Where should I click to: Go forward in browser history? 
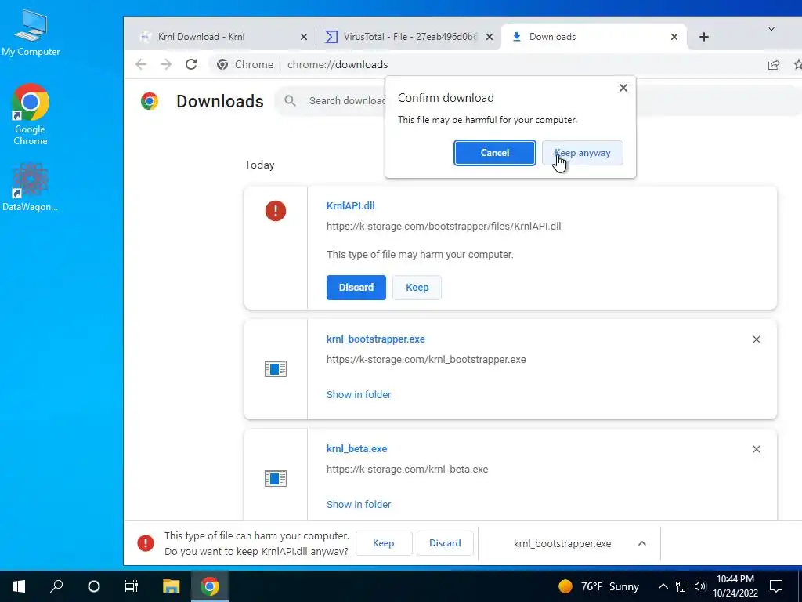pos(166,64)
